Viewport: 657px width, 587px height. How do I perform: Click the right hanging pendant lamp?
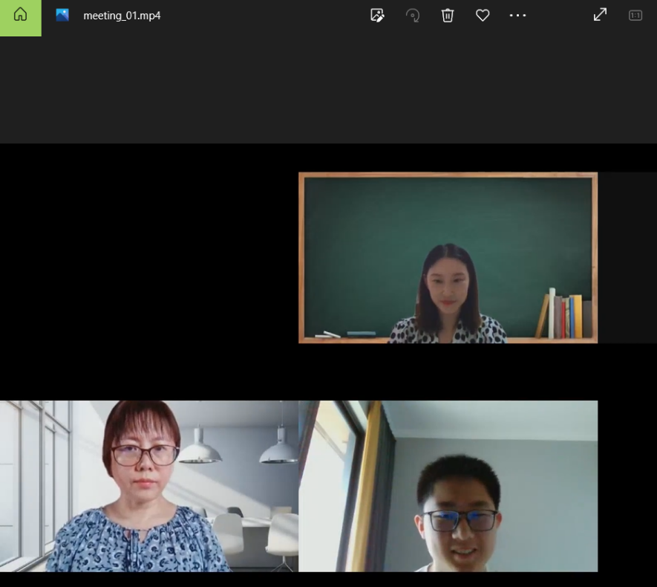click(279, 450)
